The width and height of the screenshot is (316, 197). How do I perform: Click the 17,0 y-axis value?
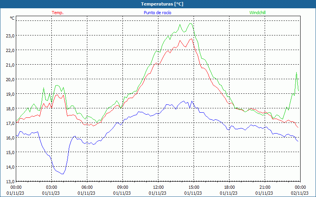pos(10,123)
